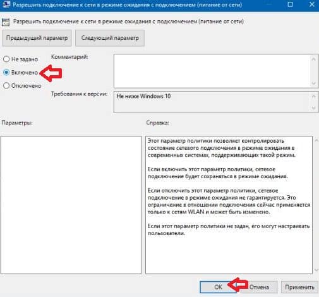
Task: Click the 'Отмена' button
Action: pyautogui.click(x=259, y=287)
